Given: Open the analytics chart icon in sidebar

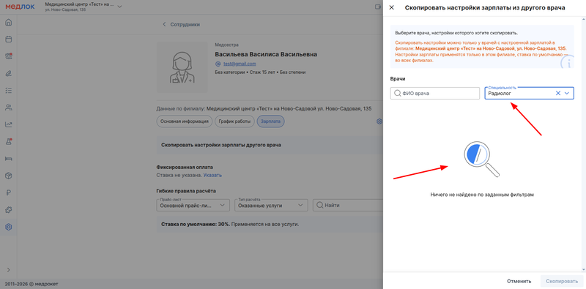Looking at the screenshot, I should click(x=9, y=124).
